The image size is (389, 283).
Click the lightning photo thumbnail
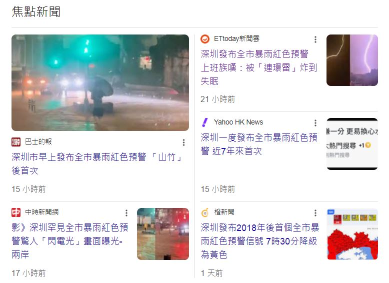(x=352, y=60)
